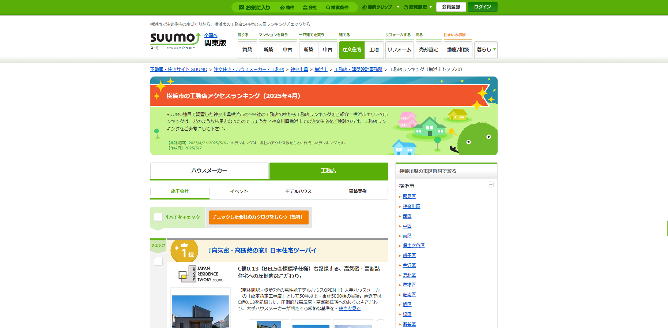Open 中古 under 一戸建てを買う
This screenshot has width=668, height=328.
point(328,50)
